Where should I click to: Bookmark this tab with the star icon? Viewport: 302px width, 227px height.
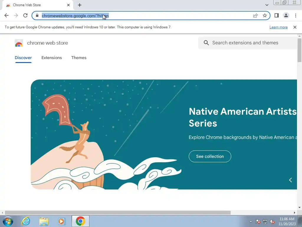(x=265, y=15)
